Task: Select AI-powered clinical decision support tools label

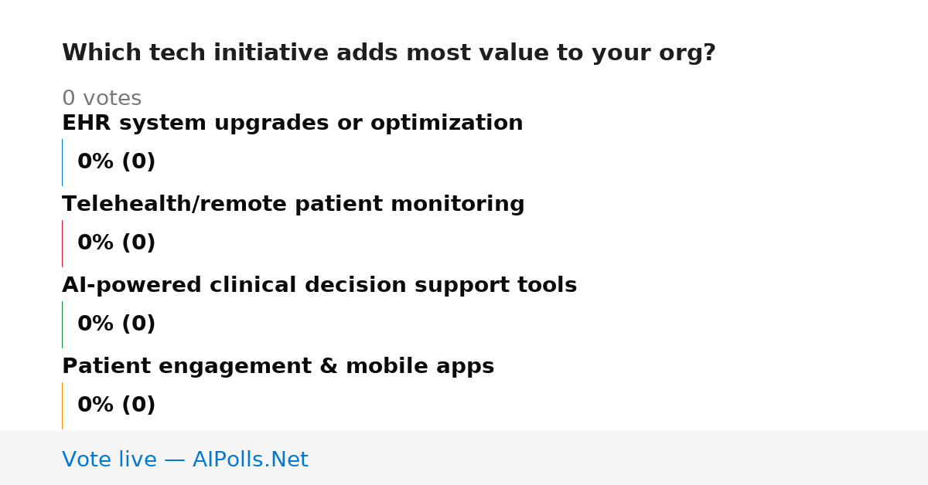Action: point(319,286)
